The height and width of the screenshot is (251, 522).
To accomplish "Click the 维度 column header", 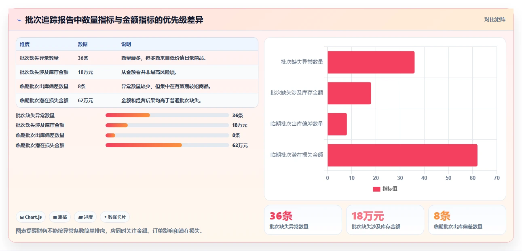I will tap(25, 44).
